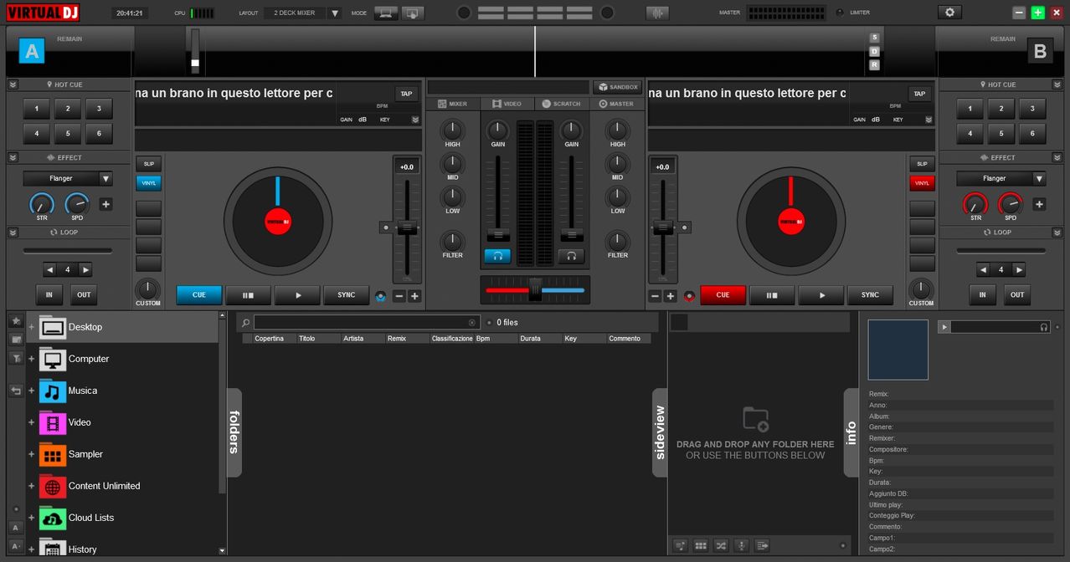Expand the Computer folder tree node
The image size is (1070, 562).
point(32,359)
